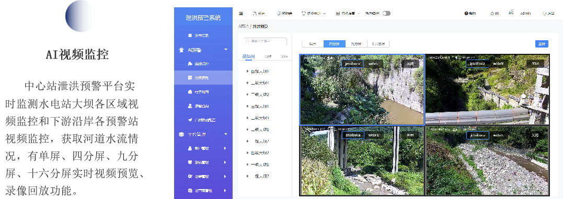The width and height of the screenshot is (563, 199).
Task: Expand the last device tree node
Action: 247,176
